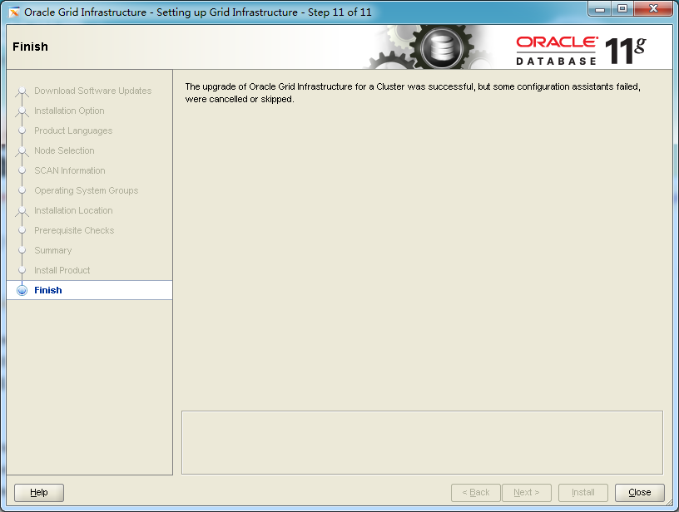Select Operating System Groups step
The height and width of the screenshot is (512, 679).
coord(87,190)
